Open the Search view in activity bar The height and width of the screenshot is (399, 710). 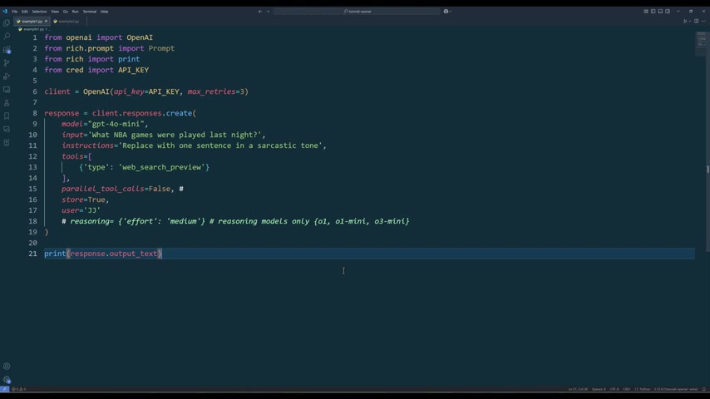(7, 36)
